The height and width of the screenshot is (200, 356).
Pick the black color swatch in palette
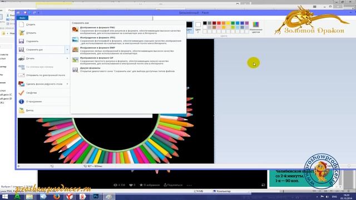205,23
